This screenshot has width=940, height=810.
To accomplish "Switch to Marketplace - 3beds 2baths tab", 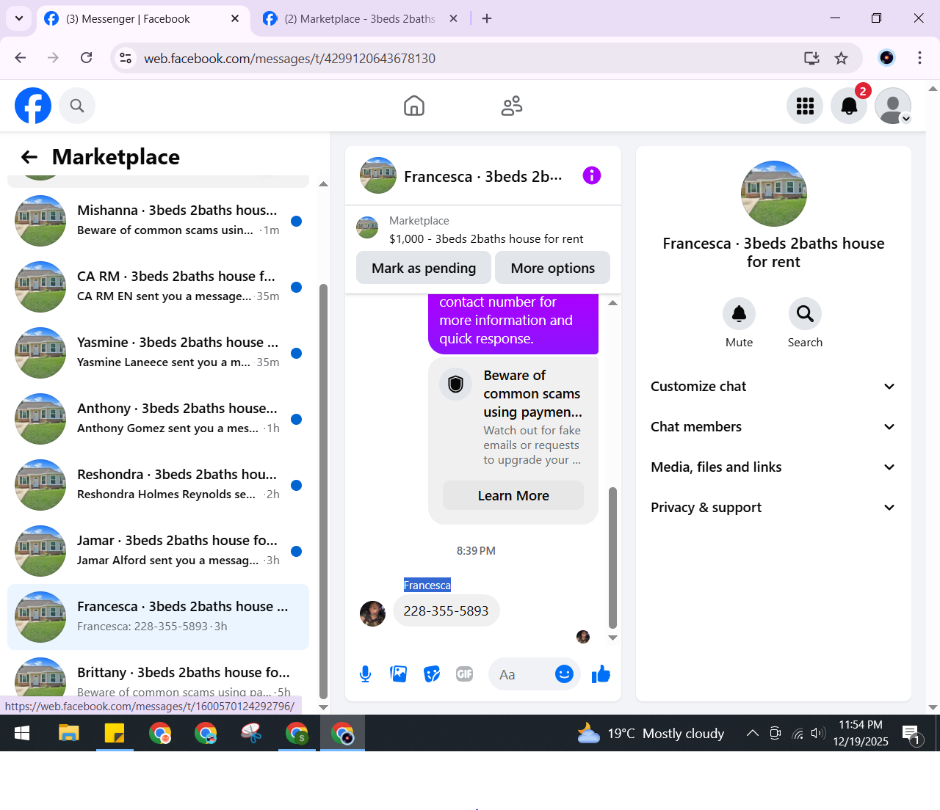I will click(360, 18).
